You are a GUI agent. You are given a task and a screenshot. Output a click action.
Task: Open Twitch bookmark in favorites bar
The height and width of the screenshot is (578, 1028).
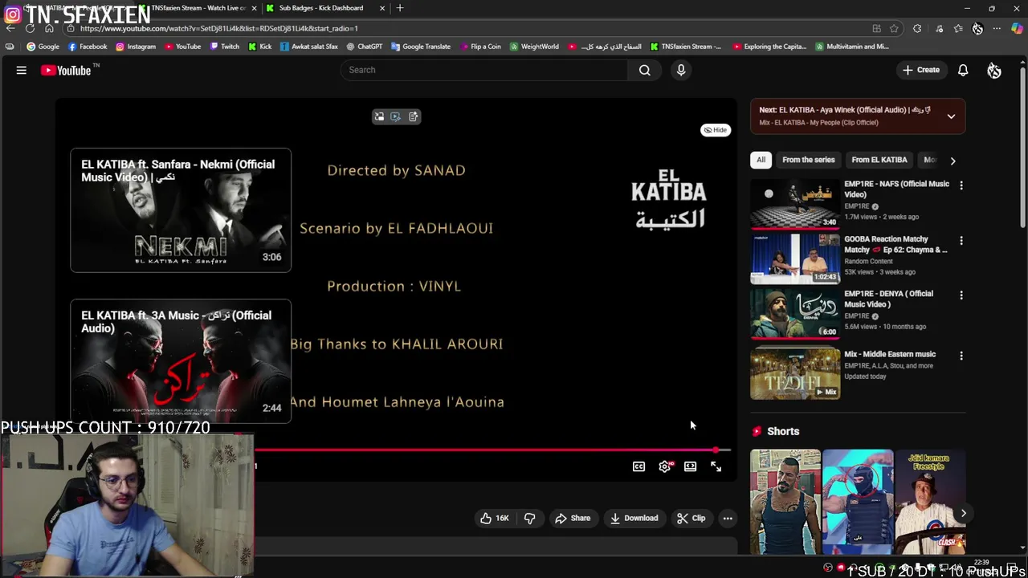click(224, 47)
